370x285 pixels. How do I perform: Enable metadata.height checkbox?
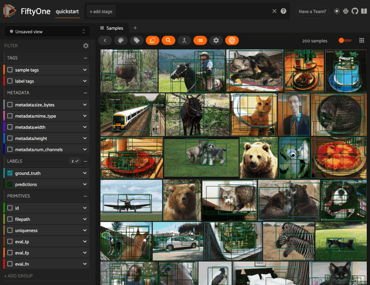[10, 139]
